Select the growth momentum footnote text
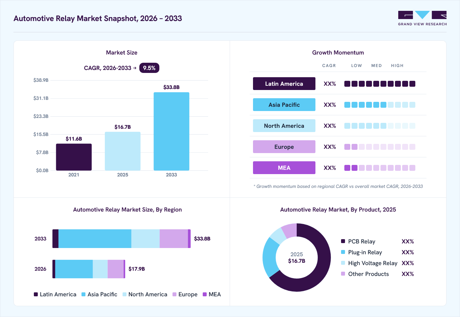This screenshot has height=317, width=460. pyautogui.click(x=338, y=186)
